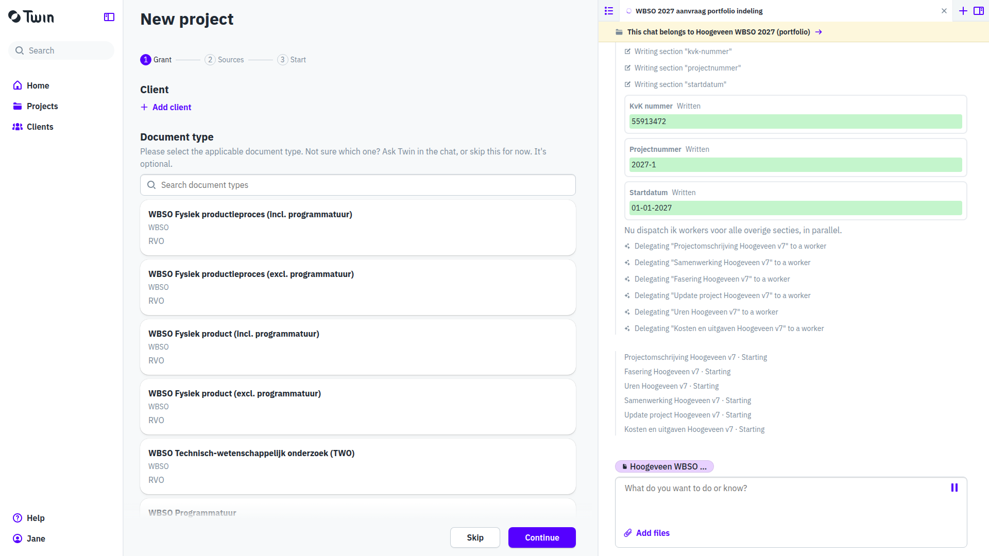Open Projectomschrijving Hoogeveen v7 Starting worker
The height and width of the screenshot is (556, 989).
point(695,357)
